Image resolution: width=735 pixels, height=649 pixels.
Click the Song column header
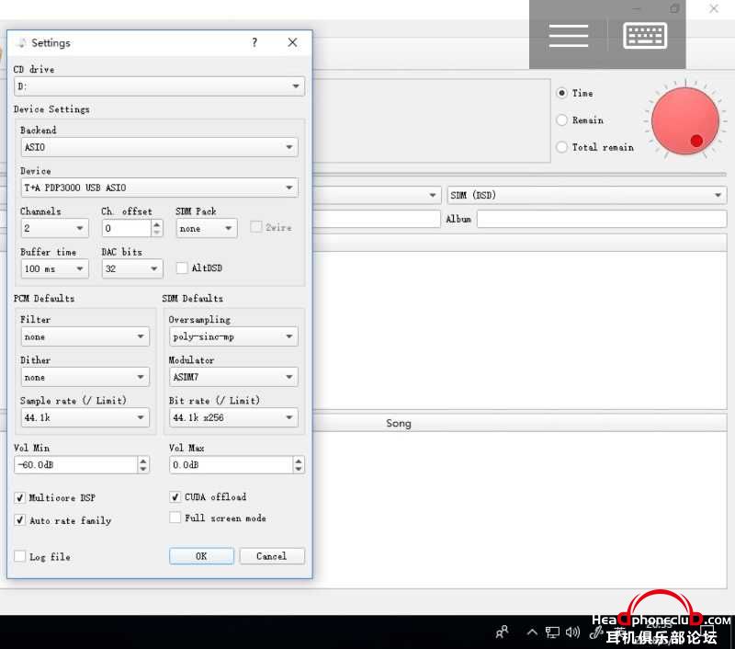click(399, 423)
